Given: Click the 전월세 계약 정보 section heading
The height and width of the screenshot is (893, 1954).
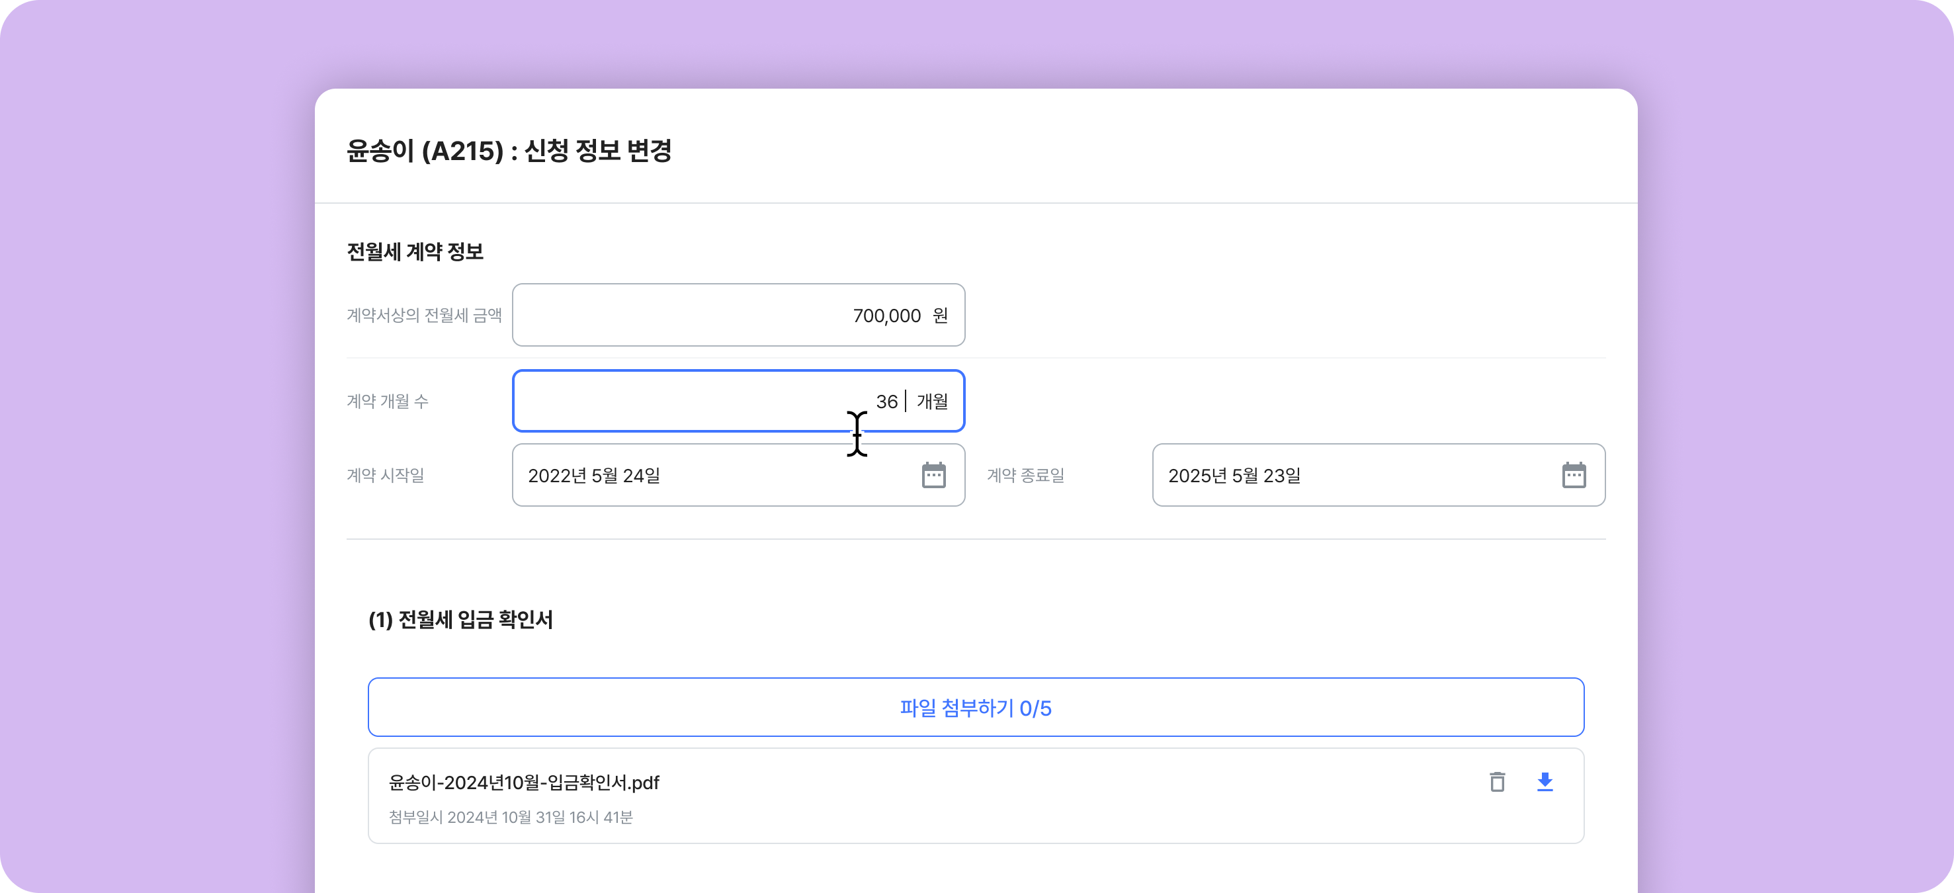Looking at the screenshot, I should [x=415, y=251].
